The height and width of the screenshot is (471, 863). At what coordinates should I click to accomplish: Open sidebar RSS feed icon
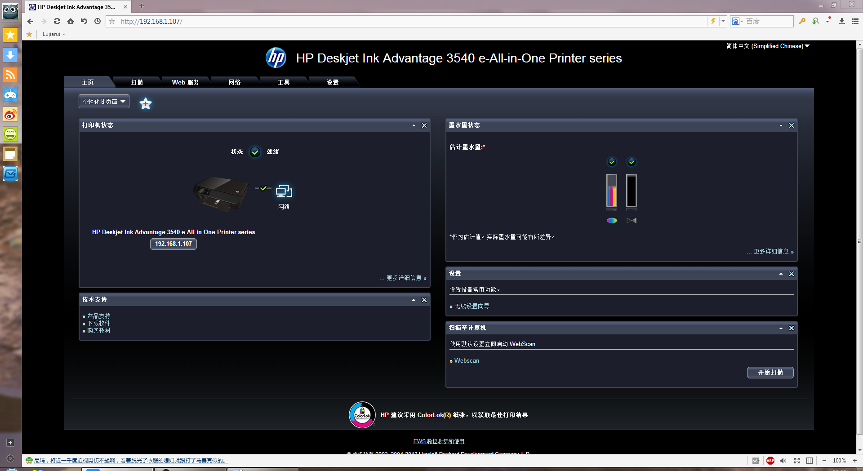point(10,75)
